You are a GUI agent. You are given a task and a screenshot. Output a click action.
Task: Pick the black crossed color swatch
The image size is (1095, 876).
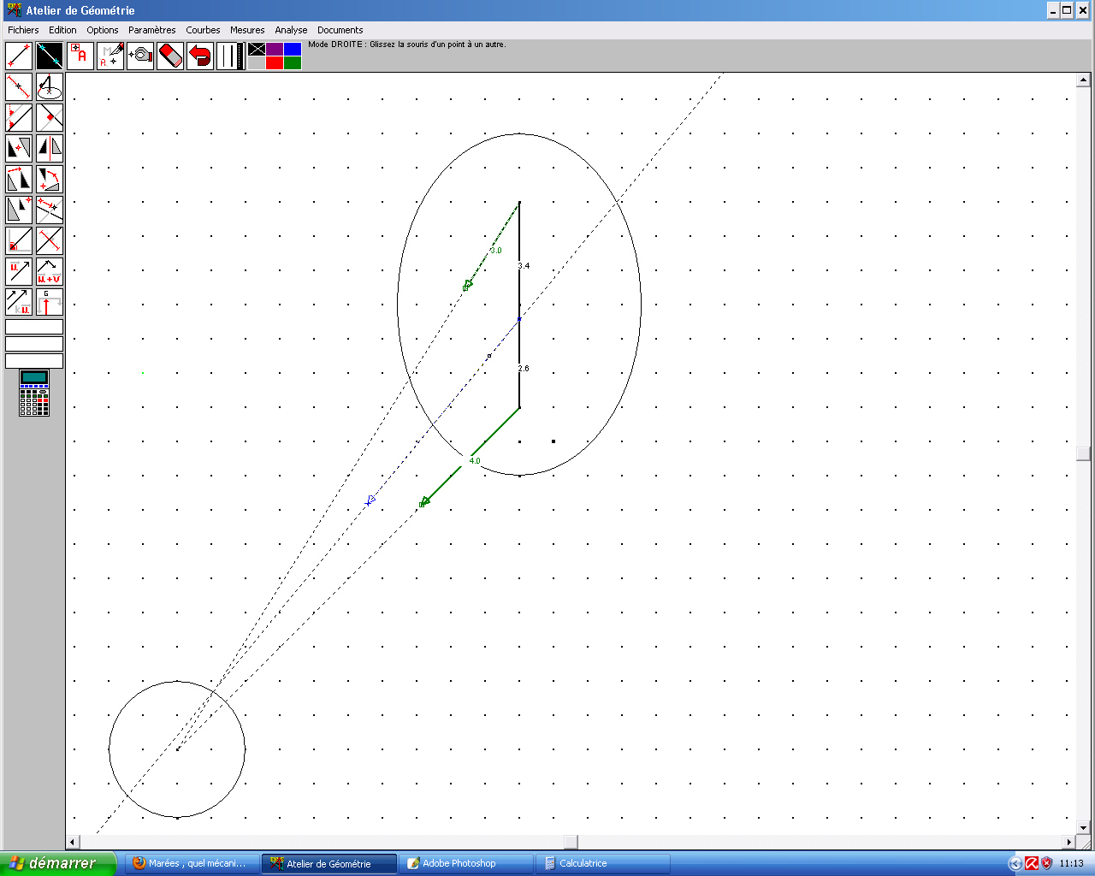(x=257, y=49)
